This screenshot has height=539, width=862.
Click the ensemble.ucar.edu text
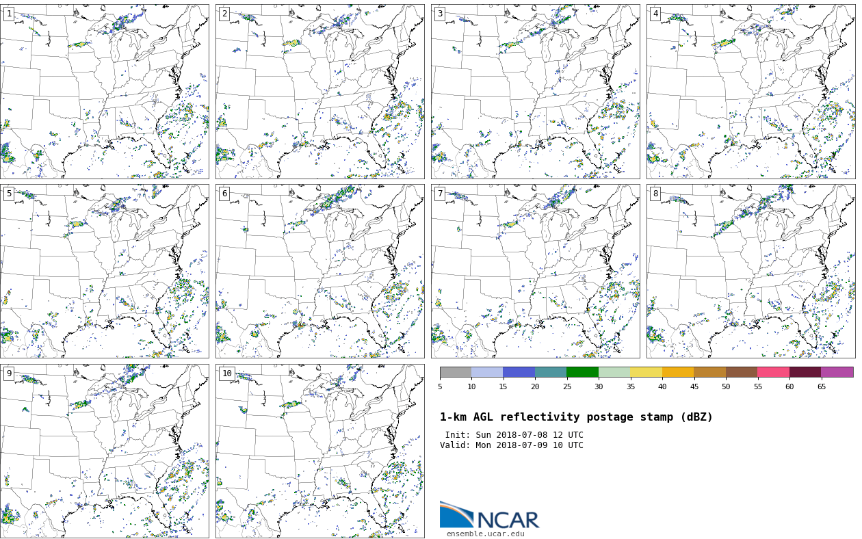click(x=485, y=534)
